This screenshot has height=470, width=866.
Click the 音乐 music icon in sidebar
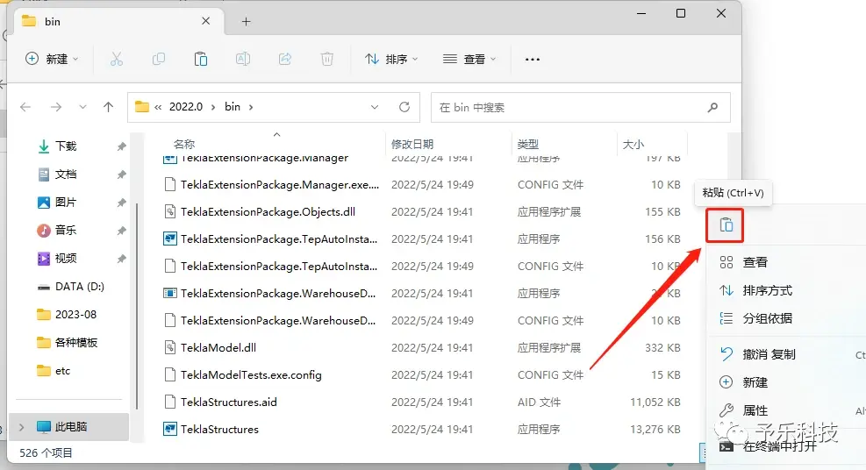pos(44,231)
